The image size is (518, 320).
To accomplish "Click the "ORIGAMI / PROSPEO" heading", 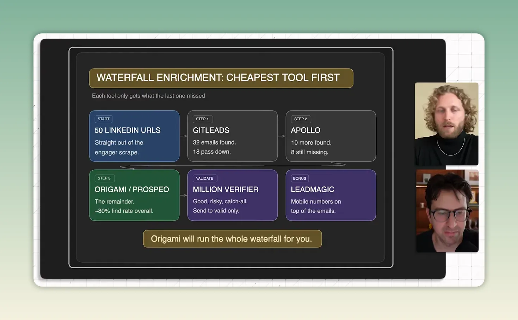I will coord(132,189).
